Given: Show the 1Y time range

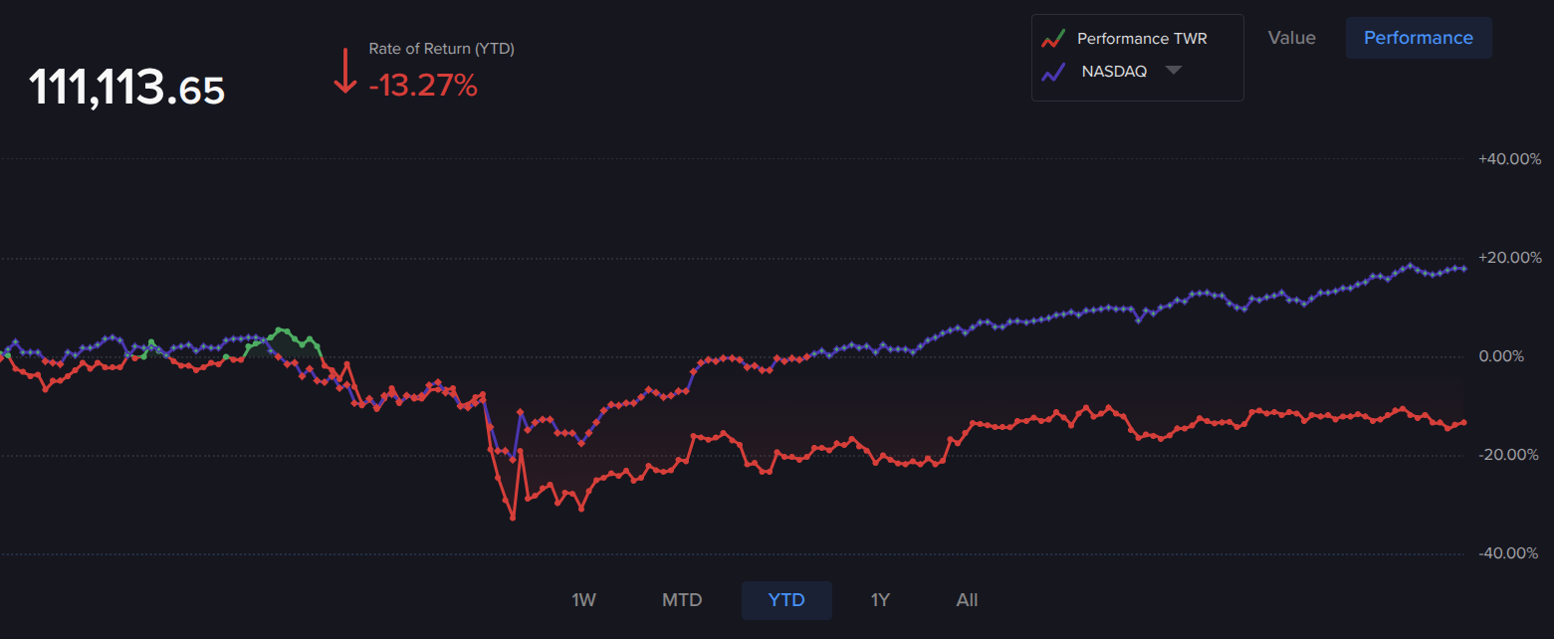Looking at the screenshot, I should pos(880,600).
